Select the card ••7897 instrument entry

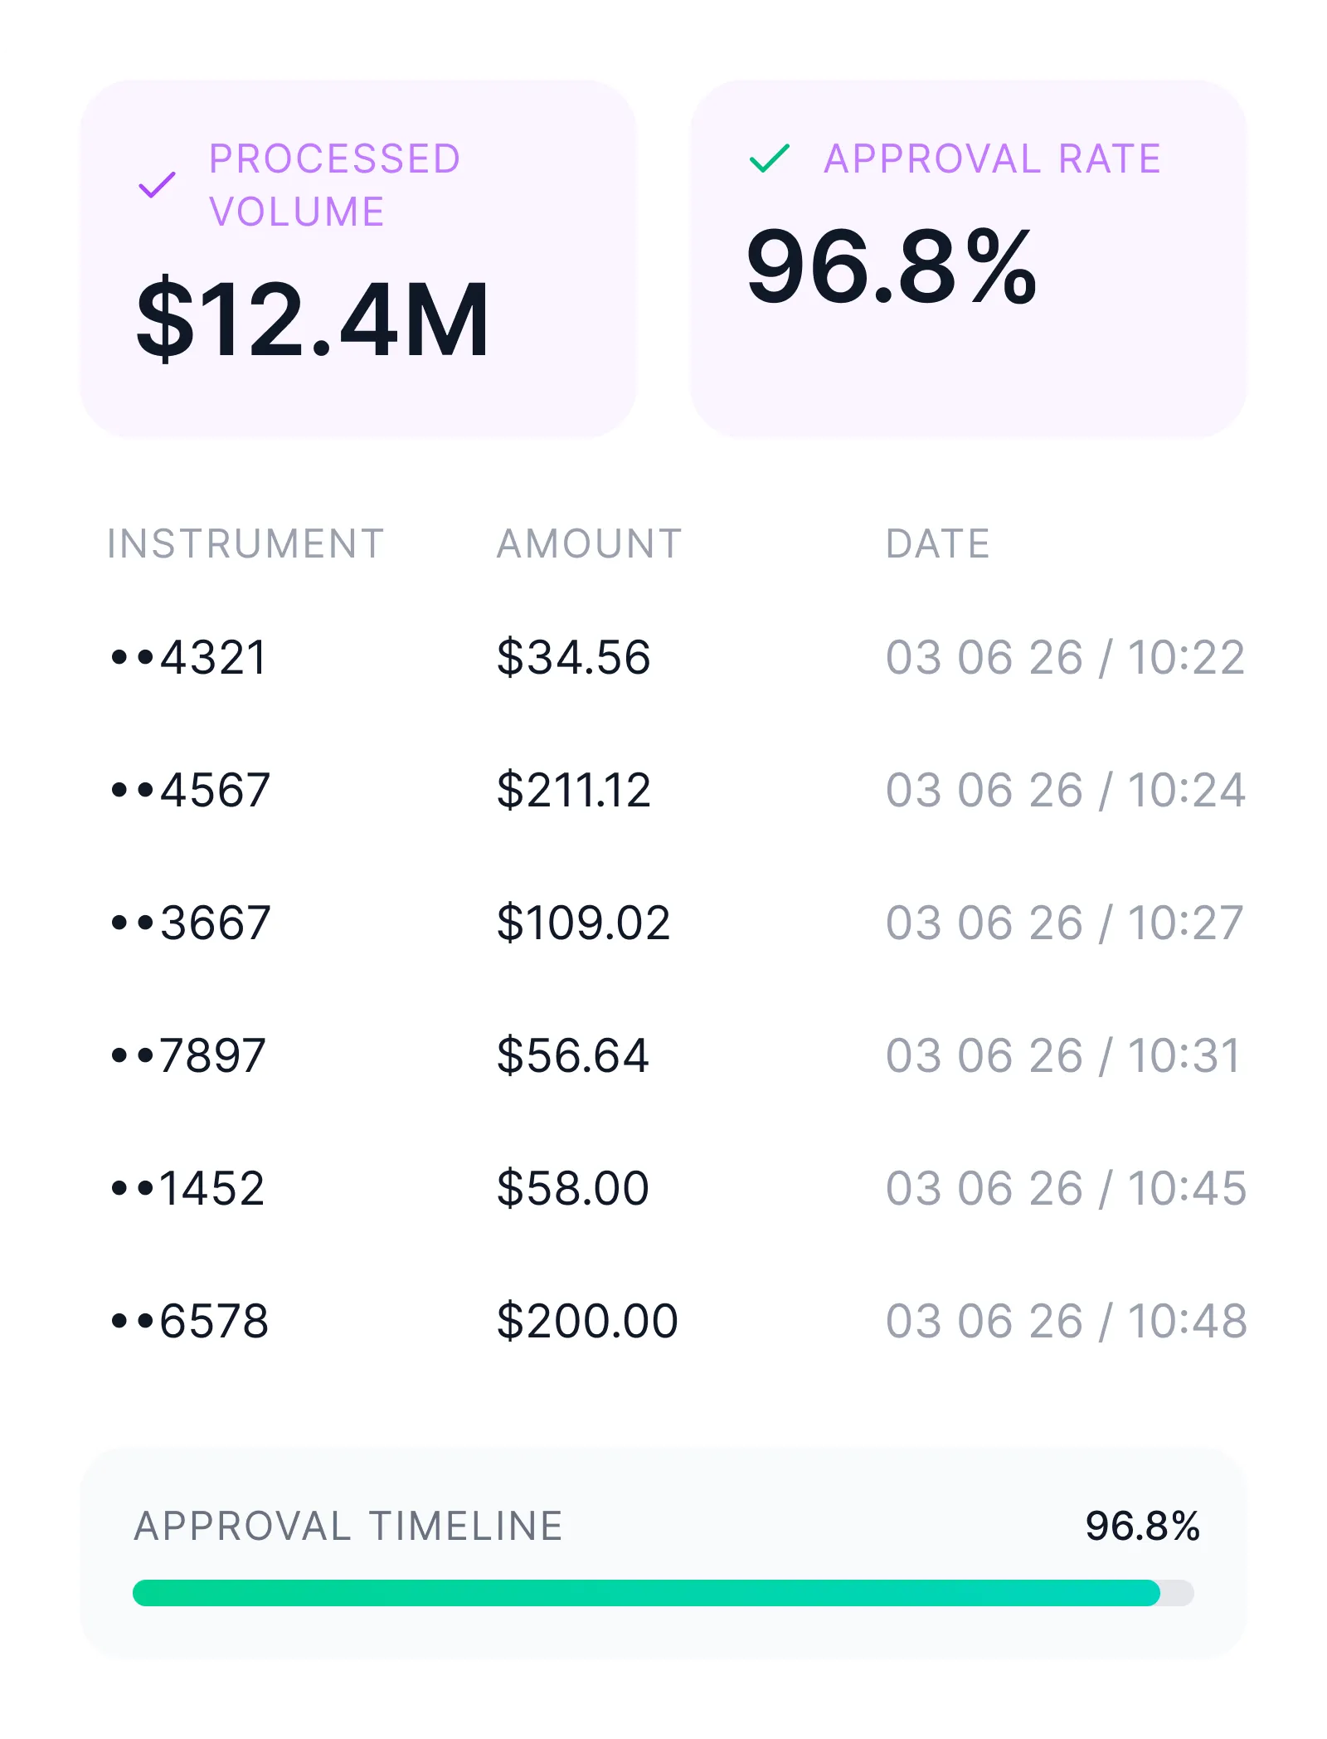188,1055
